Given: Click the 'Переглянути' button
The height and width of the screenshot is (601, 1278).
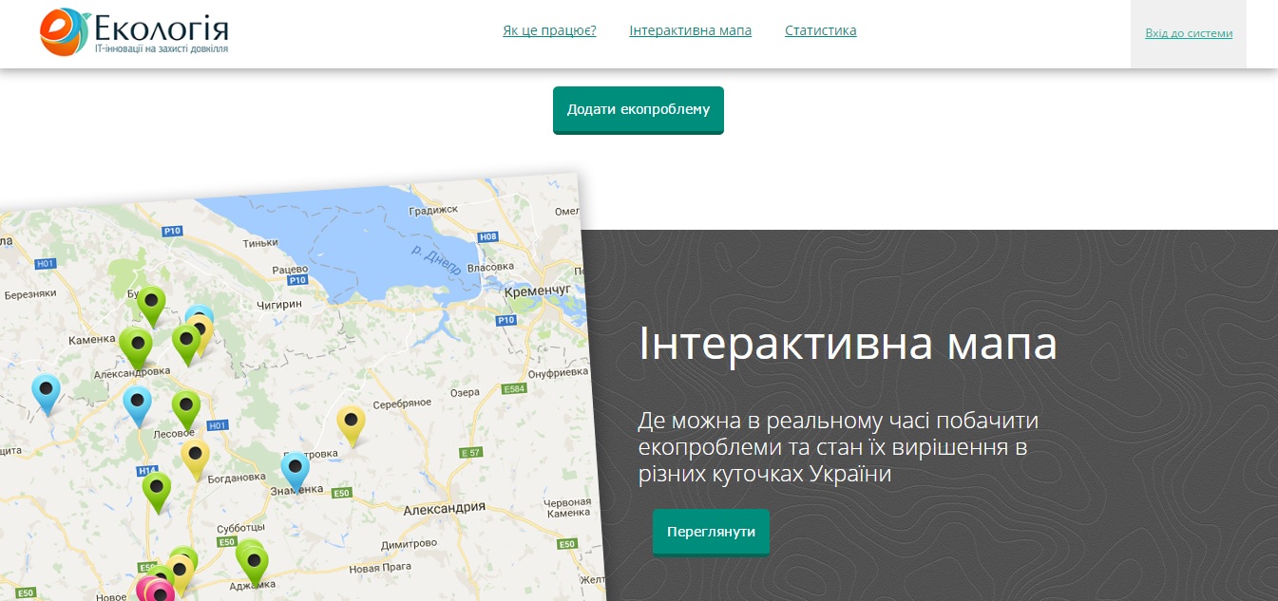Looking at the screenshot, I should [x=711, y=532].
